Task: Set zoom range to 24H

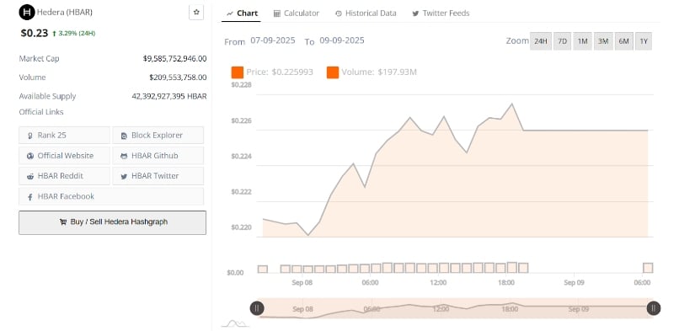Action: 540,41
